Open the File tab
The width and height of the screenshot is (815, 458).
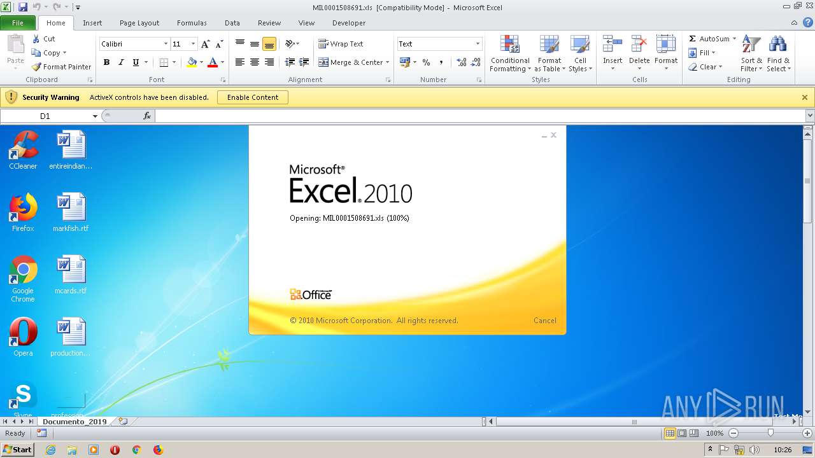tap(18, 23)
